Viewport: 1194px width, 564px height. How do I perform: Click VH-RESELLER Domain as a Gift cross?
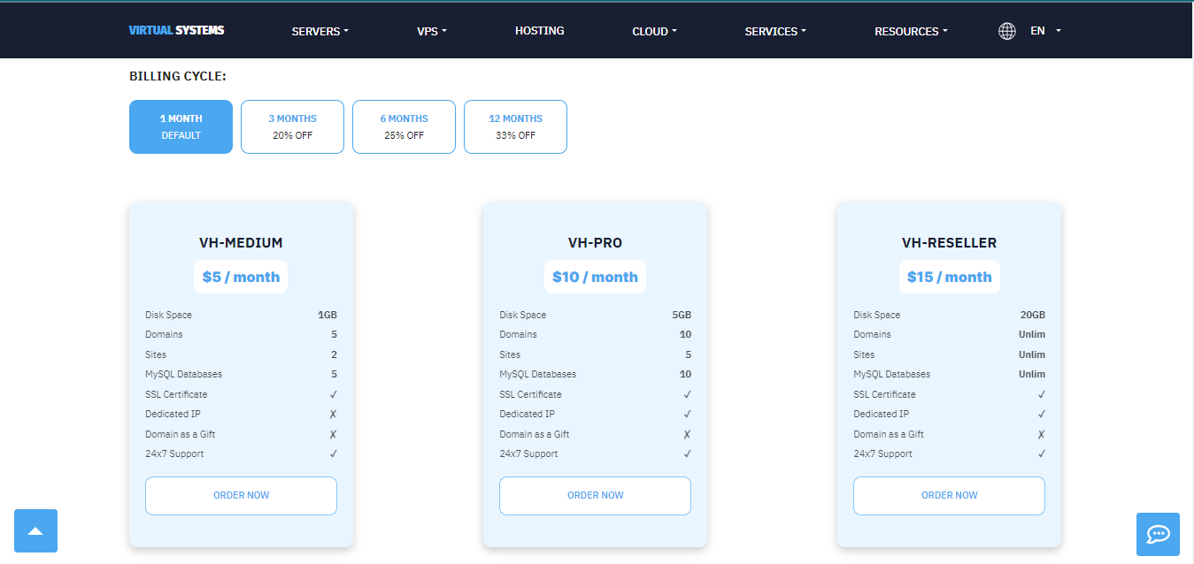1041,434
